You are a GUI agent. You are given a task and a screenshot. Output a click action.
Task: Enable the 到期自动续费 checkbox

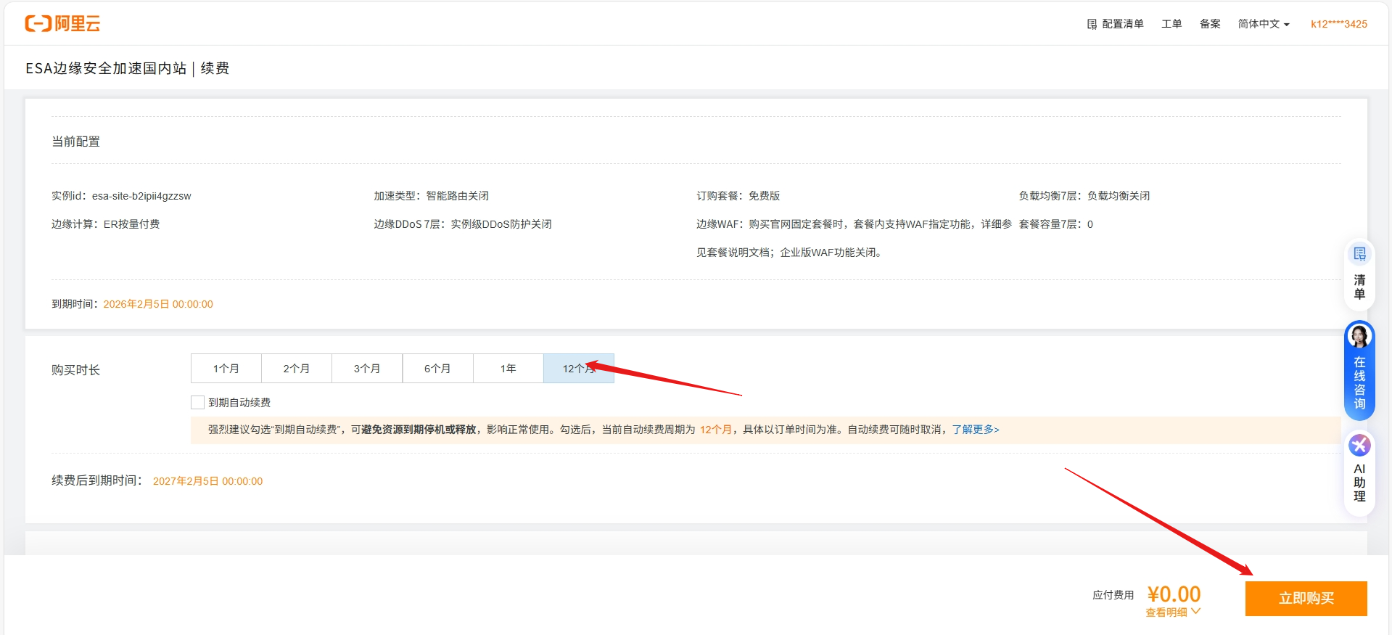pyautogui.click(x=197, y=402)
